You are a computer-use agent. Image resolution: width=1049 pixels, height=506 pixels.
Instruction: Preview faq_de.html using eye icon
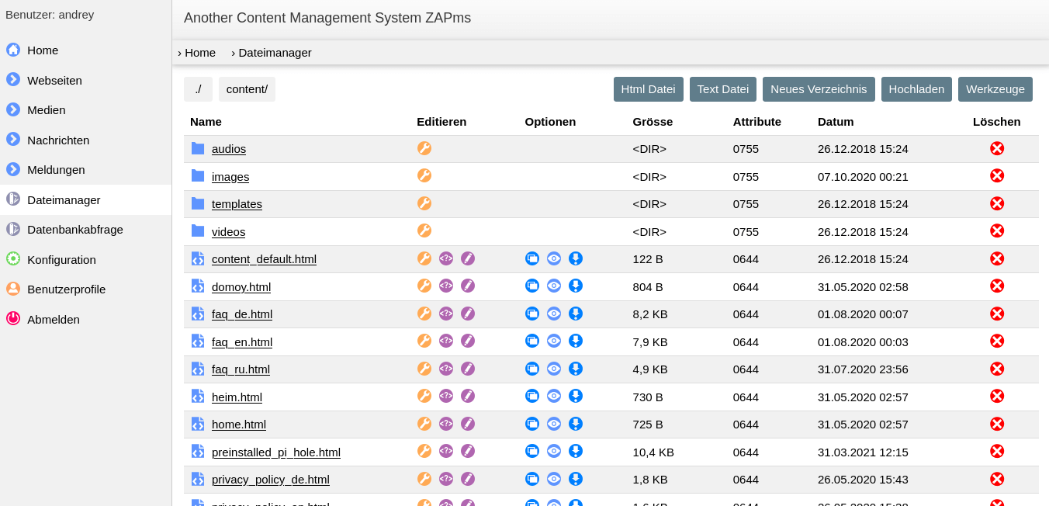pyautogui.click(x=554, y=314)
